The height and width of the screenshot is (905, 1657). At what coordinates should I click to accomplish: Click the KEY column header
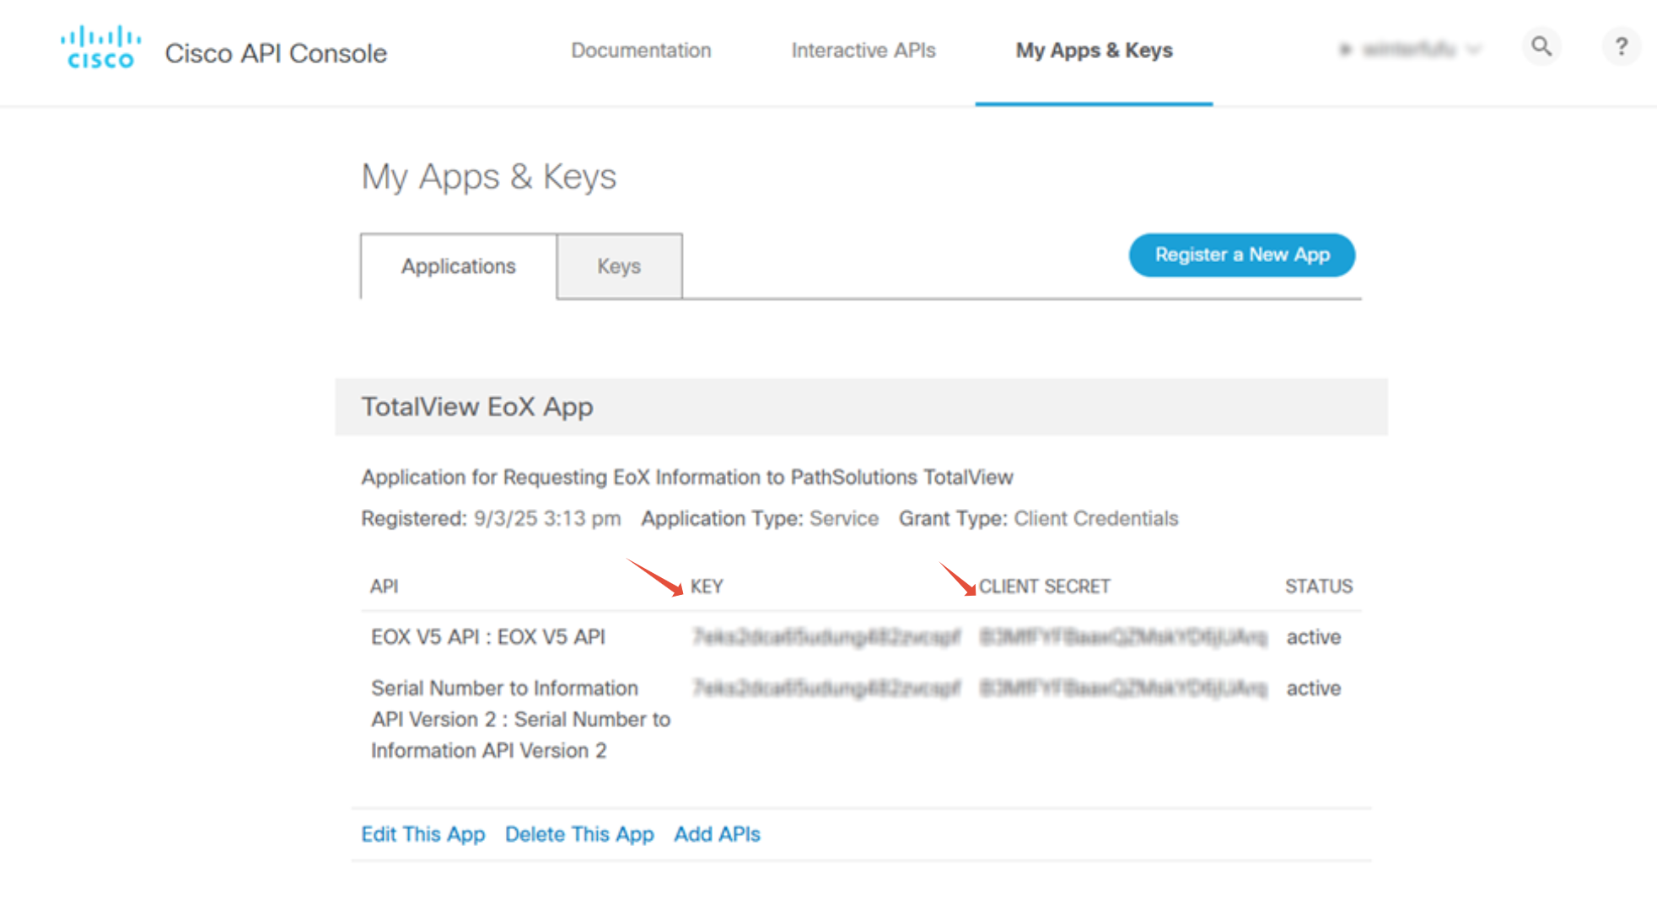[x=707, y=586]
